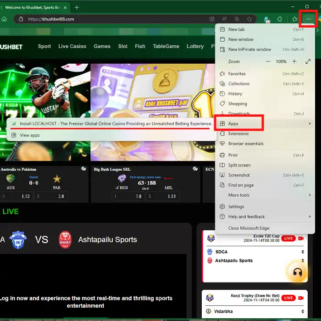The height and width of the screenshot is (321, 321).
Task: Zoom in with the plus button
Action: (294, 61)
